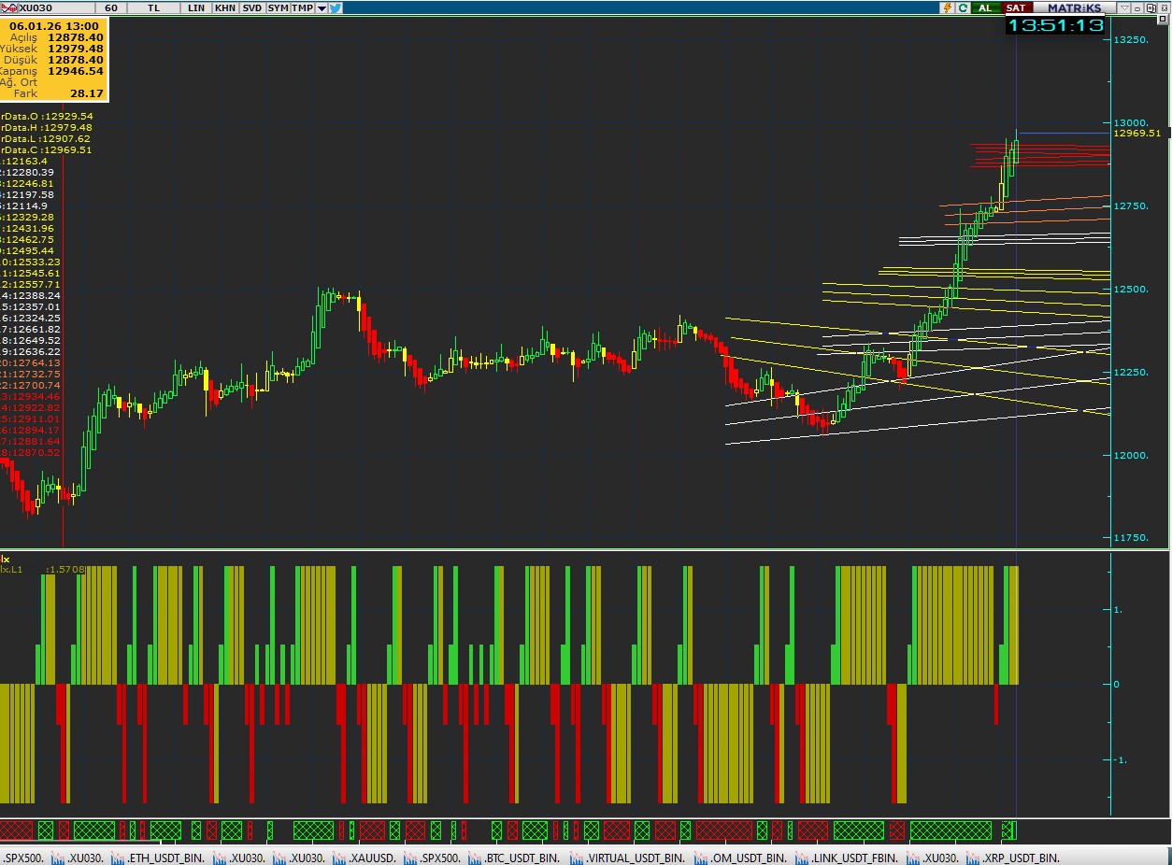
Task: Click the 06.01.26 13:00 date header
Action: point(54,26)
